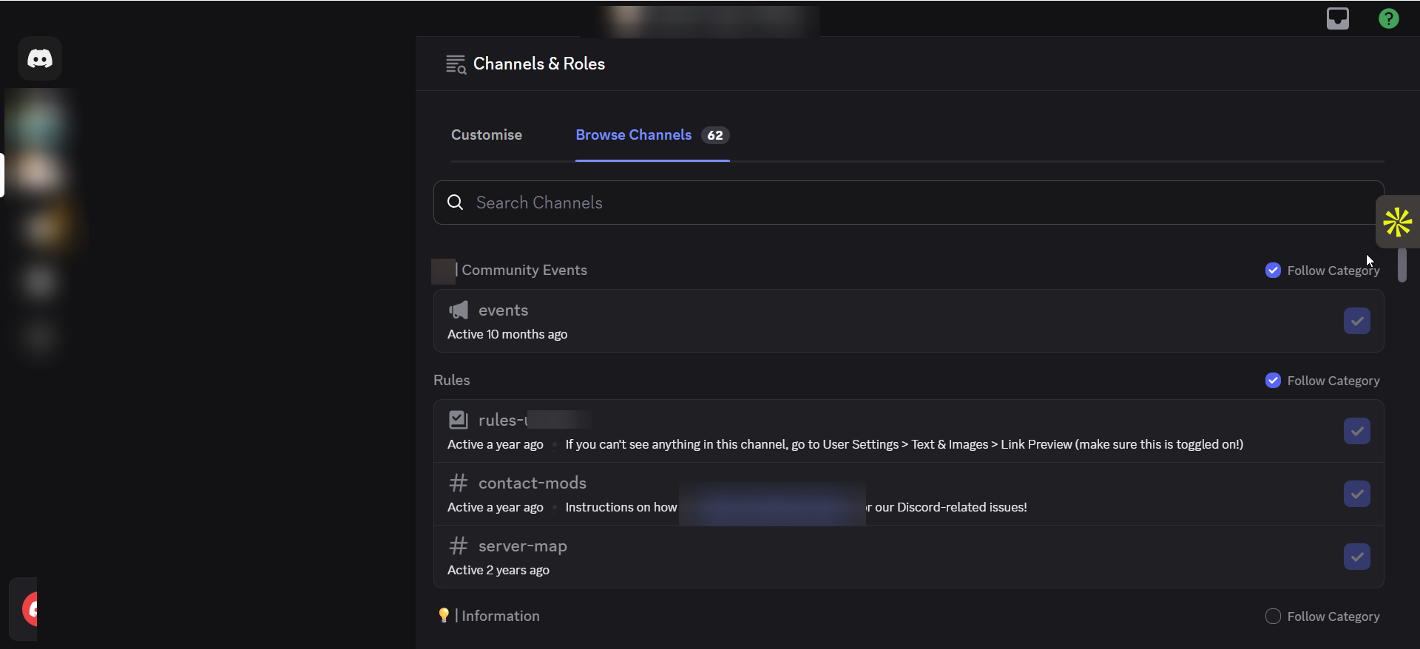Click the green help question mark icon

tap(1388, 18)
